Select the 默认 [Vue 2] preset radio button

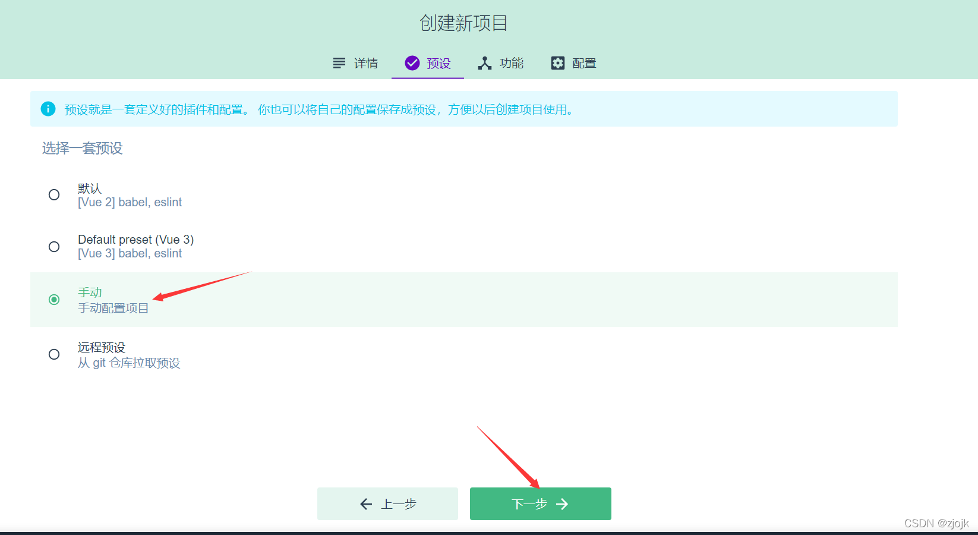[54, 194]
